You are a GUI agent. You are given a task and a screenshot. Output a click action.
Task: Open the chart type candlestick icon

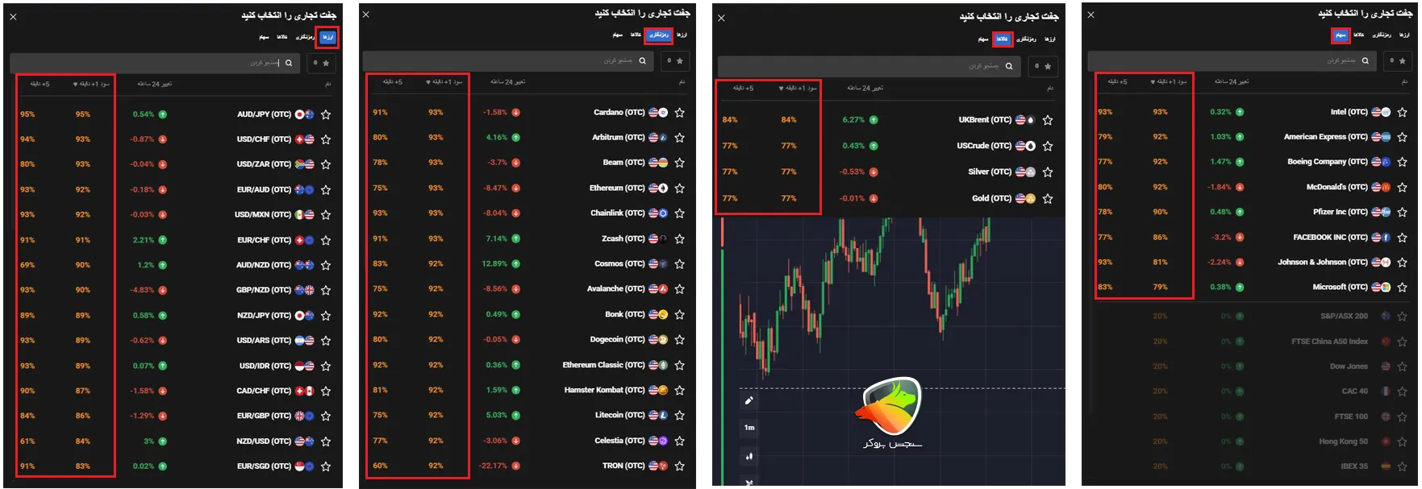point(749,456)
